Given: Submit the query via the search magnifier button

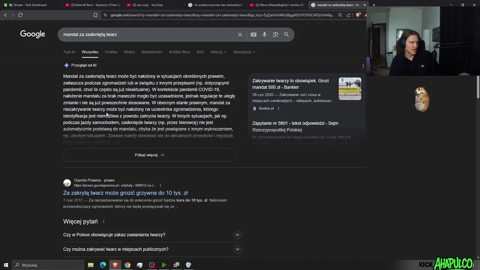Looking at the screenshot, I should point(286,34).
